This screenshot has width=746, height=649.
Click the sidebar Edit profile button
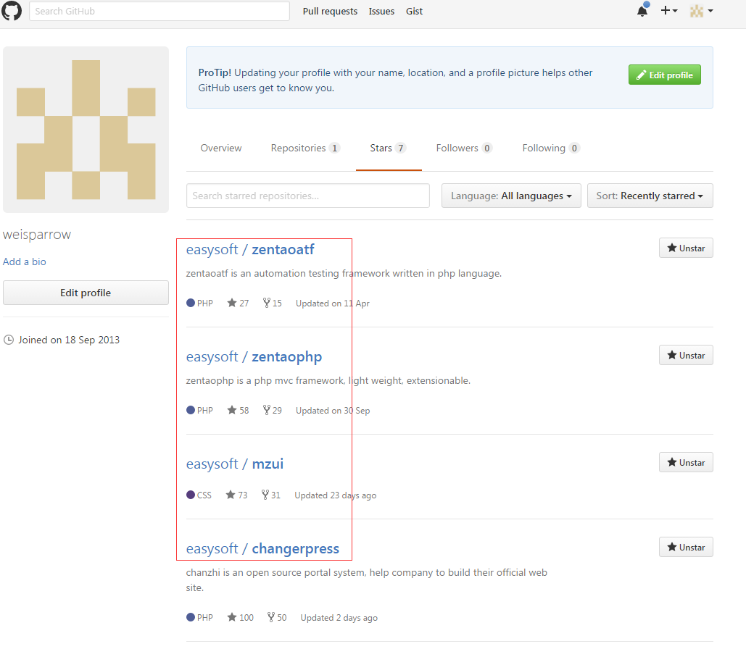click(86, 293)
